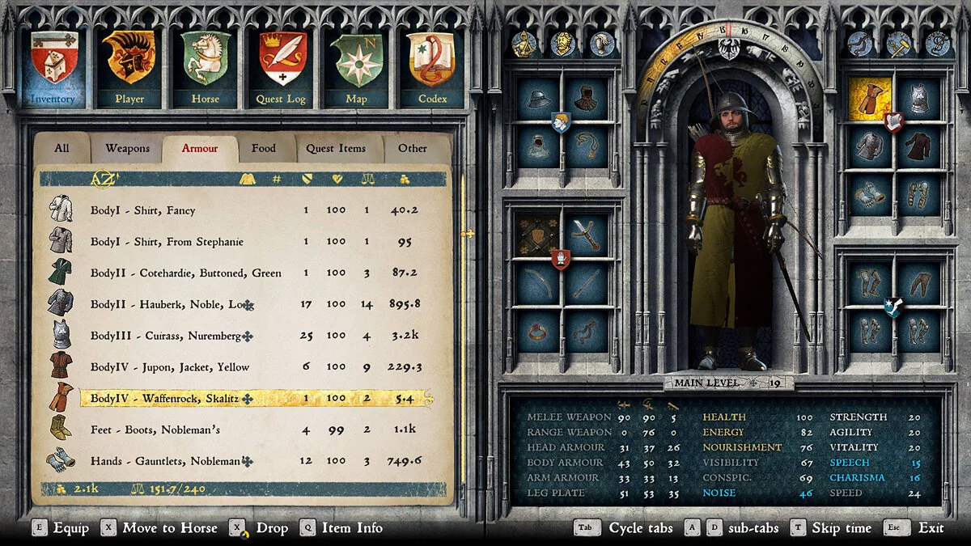This screenshot has width=971, height=546.
Task: Sort items alphabetically with A-Z icon
Action: tap(100, 179)
